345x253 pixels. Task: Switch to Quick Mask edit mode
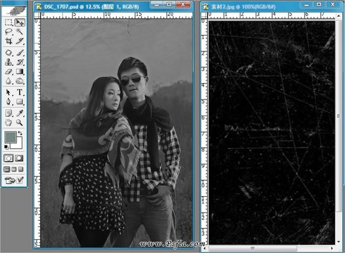[x=19, y=158]
